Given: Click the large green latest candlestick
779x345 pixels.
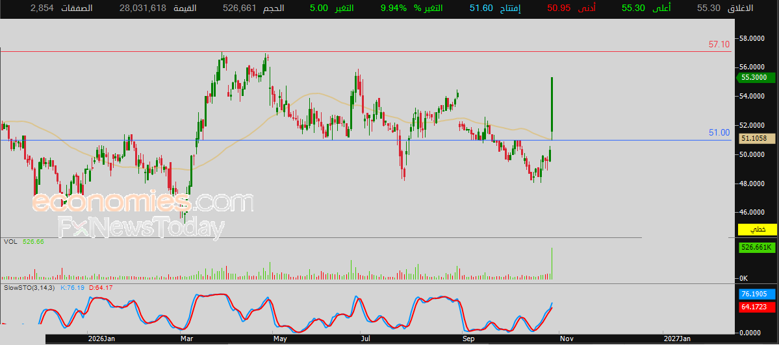Looking at the screenshot, I should coord(552,108).
